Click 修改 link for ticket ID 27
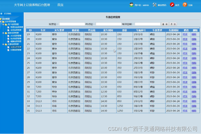 pyautogui.click(x=185, y=73)
